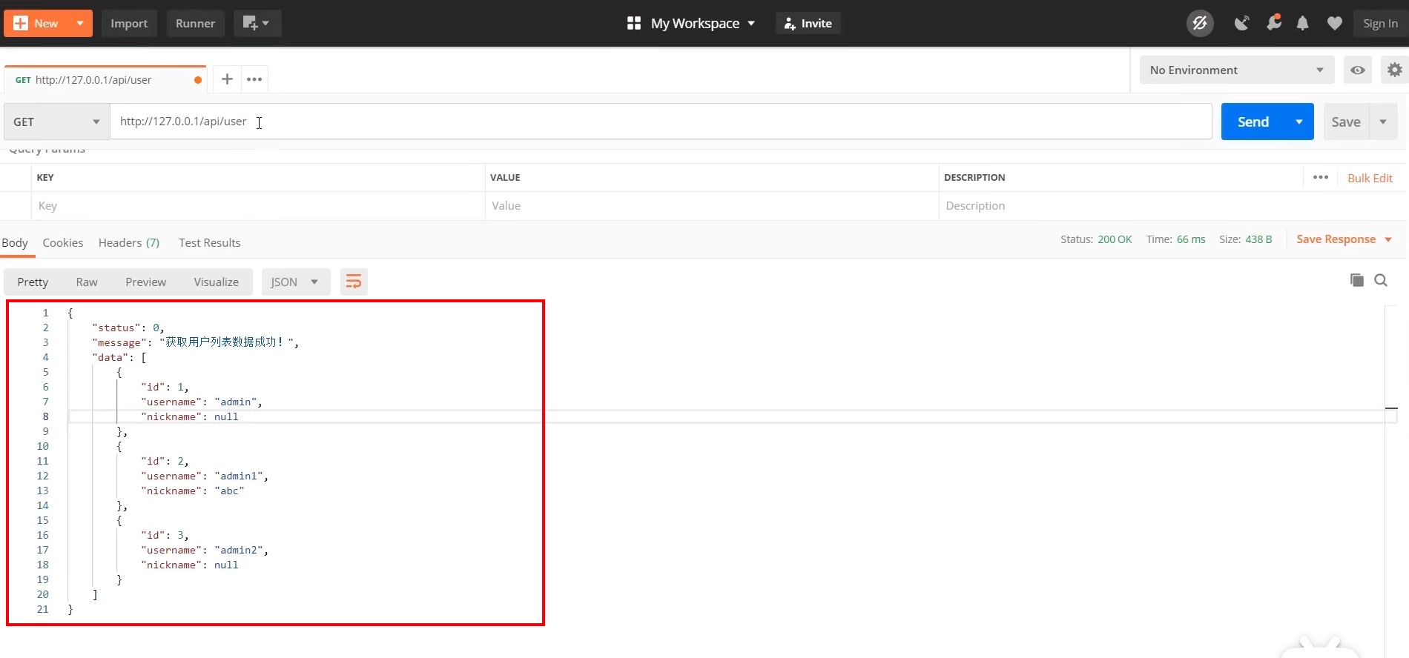Open the notifications bell icon

point(1302,24)
